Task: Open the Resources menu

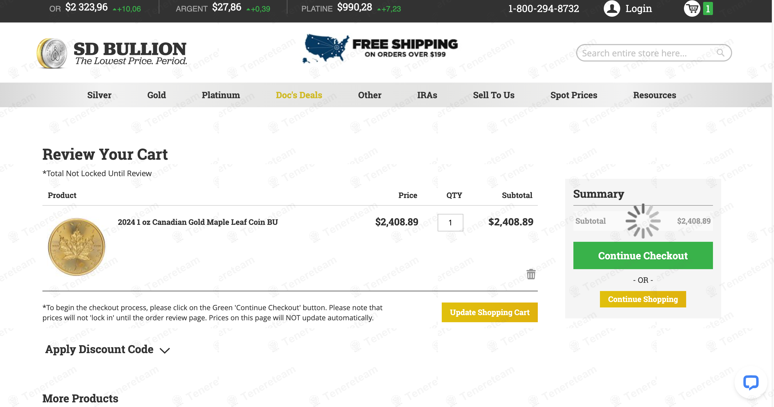Action: (x=654, y=95)
